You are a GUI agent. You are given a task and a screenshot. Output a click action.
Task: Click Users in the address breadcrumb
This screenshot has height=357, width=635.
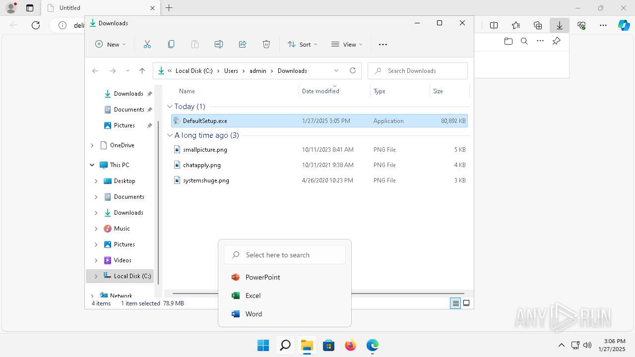(x=231, y=71)
